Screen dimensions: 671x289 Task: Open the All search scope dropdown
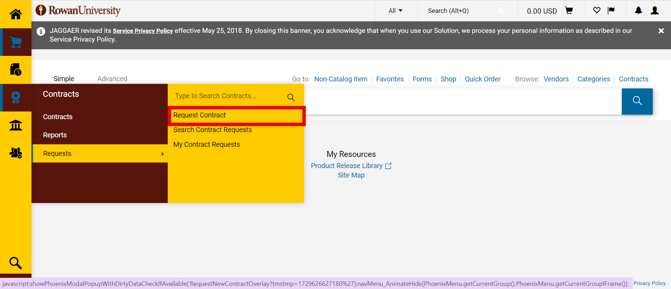(396, 11)
